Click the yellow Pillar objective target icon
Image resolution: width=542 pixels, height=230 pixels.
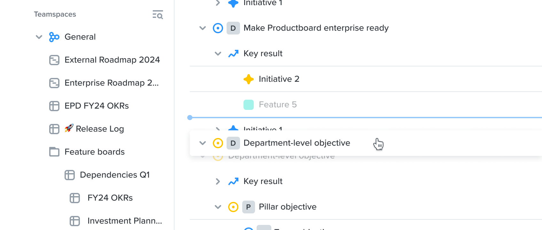233,207
